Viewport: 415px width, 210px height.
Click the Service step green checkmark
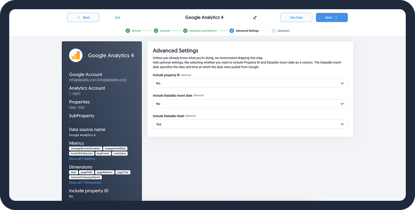[128, 31]
